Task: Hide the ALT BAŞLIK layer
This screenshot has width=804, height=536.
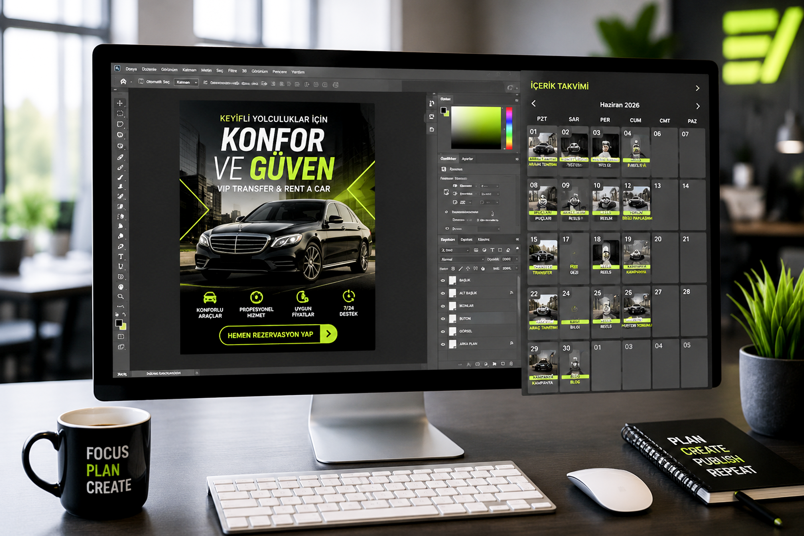Action: point(443,293)
